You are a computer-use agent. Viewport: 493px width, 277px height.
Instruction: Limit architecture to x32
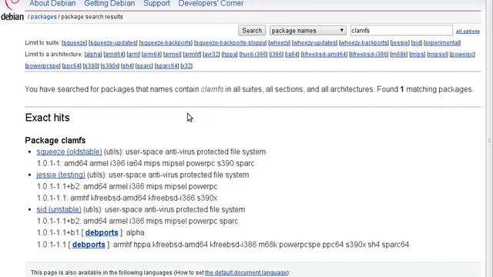(186, 66)
